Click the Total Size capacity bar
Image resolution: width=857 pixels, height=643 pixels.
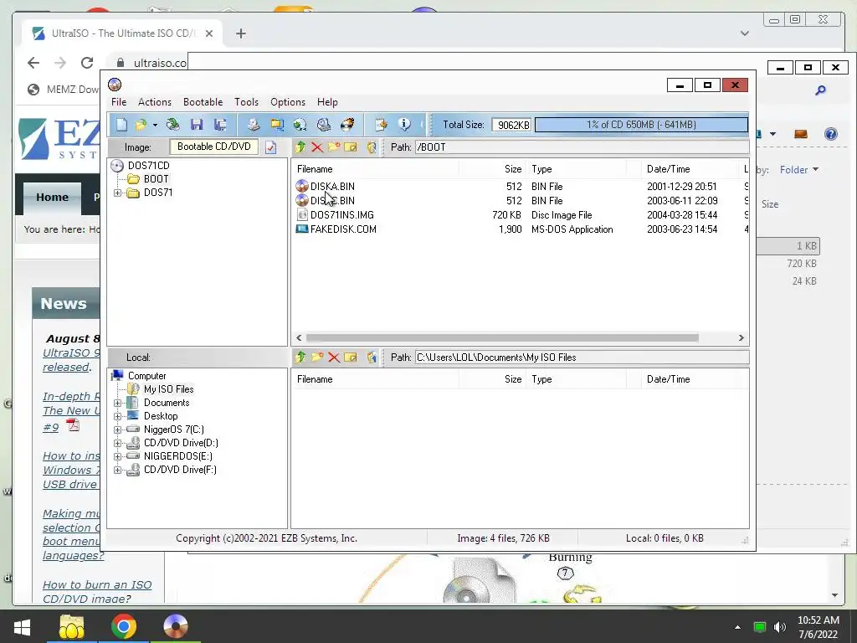coord(641,125)
